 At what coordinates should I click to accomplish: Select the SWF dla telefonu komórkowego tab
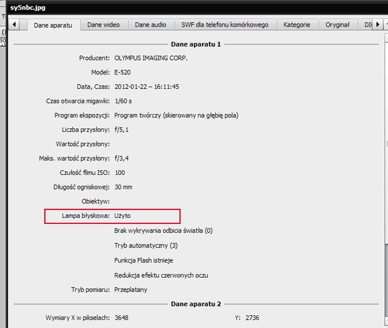click(226, 25)
